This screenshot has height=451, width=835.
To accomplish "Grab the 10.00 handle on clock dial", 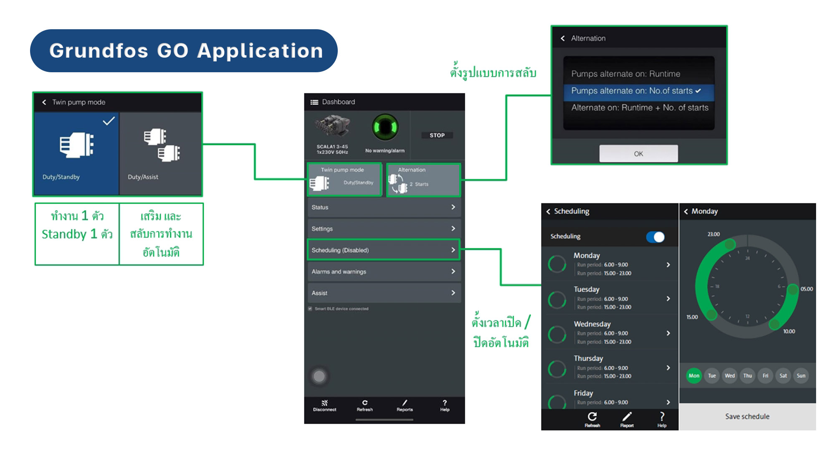I will (x=774, y=324).
